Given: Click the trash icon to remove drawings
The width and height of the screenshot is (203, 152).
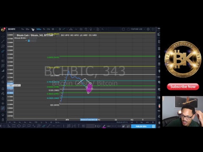Looking at the screenshot, I should coord(3,120).
